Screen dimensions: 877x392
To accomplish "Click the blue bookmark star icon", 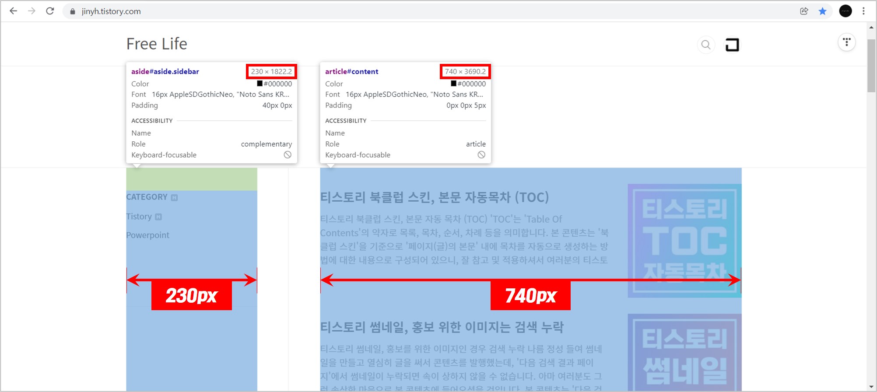I will pyautogui.click(x=823, y=11).
